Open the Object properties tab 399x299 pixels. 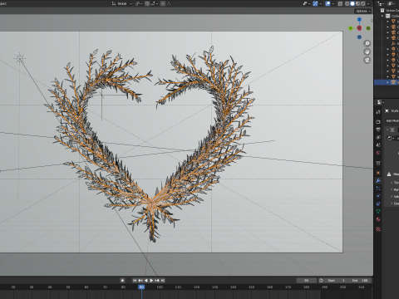tap(378, 173)
